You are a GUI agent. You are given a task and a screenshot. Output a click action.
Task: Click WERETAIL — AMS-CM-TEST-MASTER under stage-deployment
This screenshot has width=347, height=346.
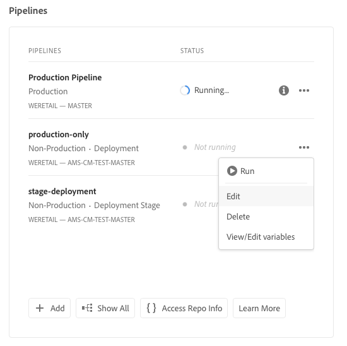[81, 219]
